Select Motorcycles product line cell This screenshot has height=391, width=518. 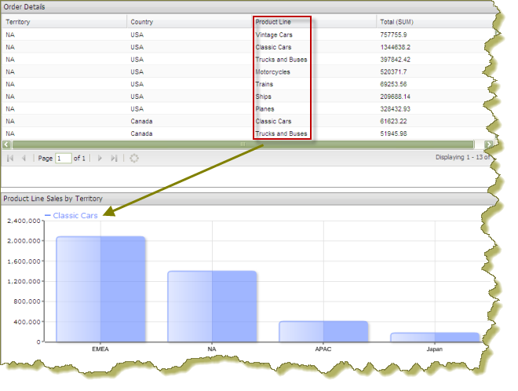pyautogui.click(x=272, y=71)
